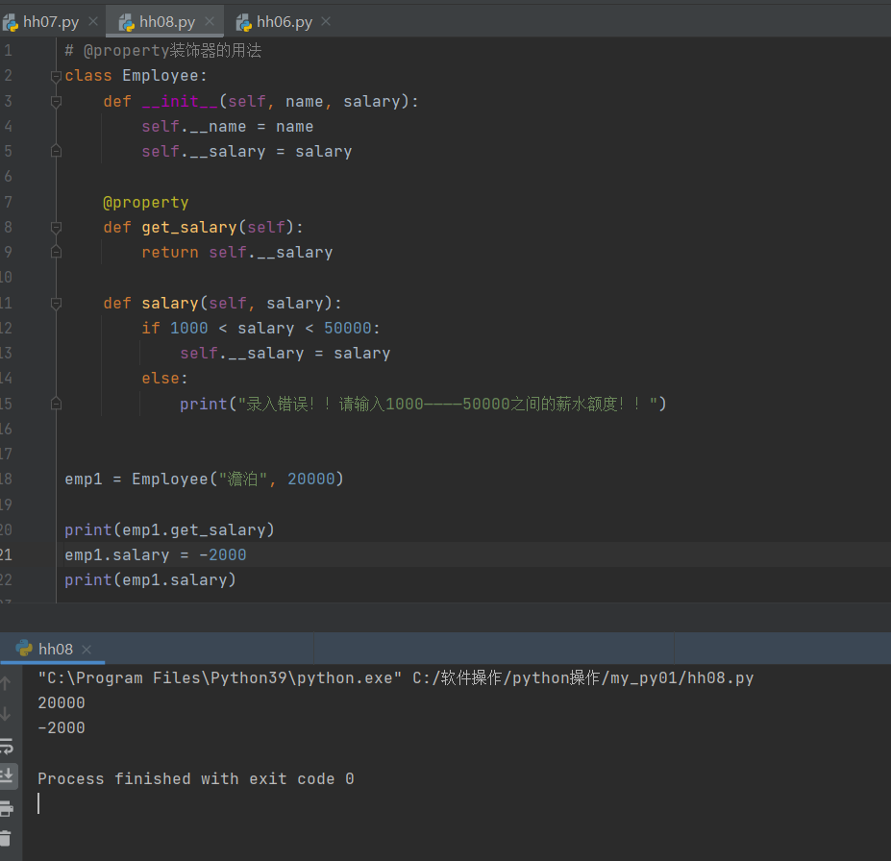Close the hh06.py tab
This screenshot has width=891, height=861.
click(x=326, y=21)
